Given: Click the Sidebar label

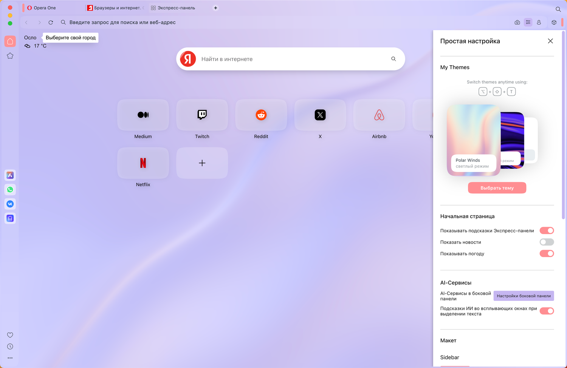Looking at the screenshot, I should (449, 357).
